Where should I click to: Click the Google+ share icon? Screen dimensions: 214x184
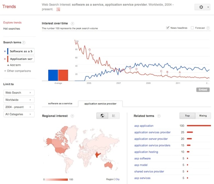click(x=58, y=9)
